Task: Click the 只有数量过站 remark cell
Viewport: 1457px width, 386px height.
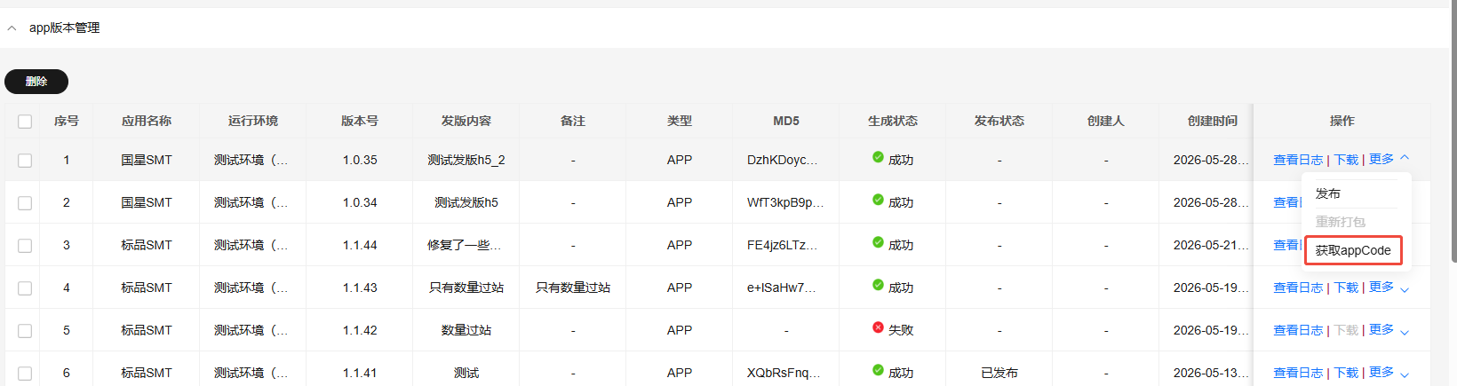Action: point(573,288)
